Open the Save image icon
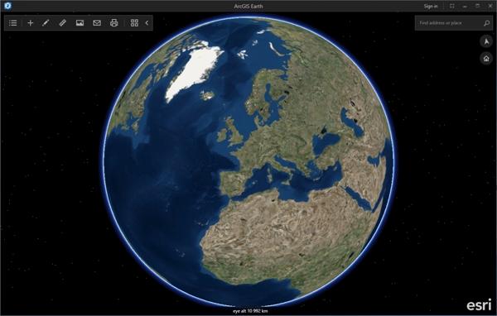This screenshot has width=497, height=316. 80,23
